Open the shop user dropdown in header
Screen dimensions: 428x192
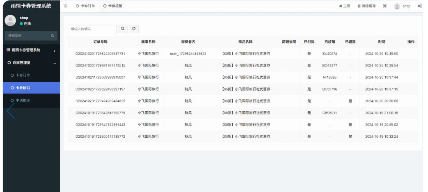pyautogui.click(x=402, y=6)
